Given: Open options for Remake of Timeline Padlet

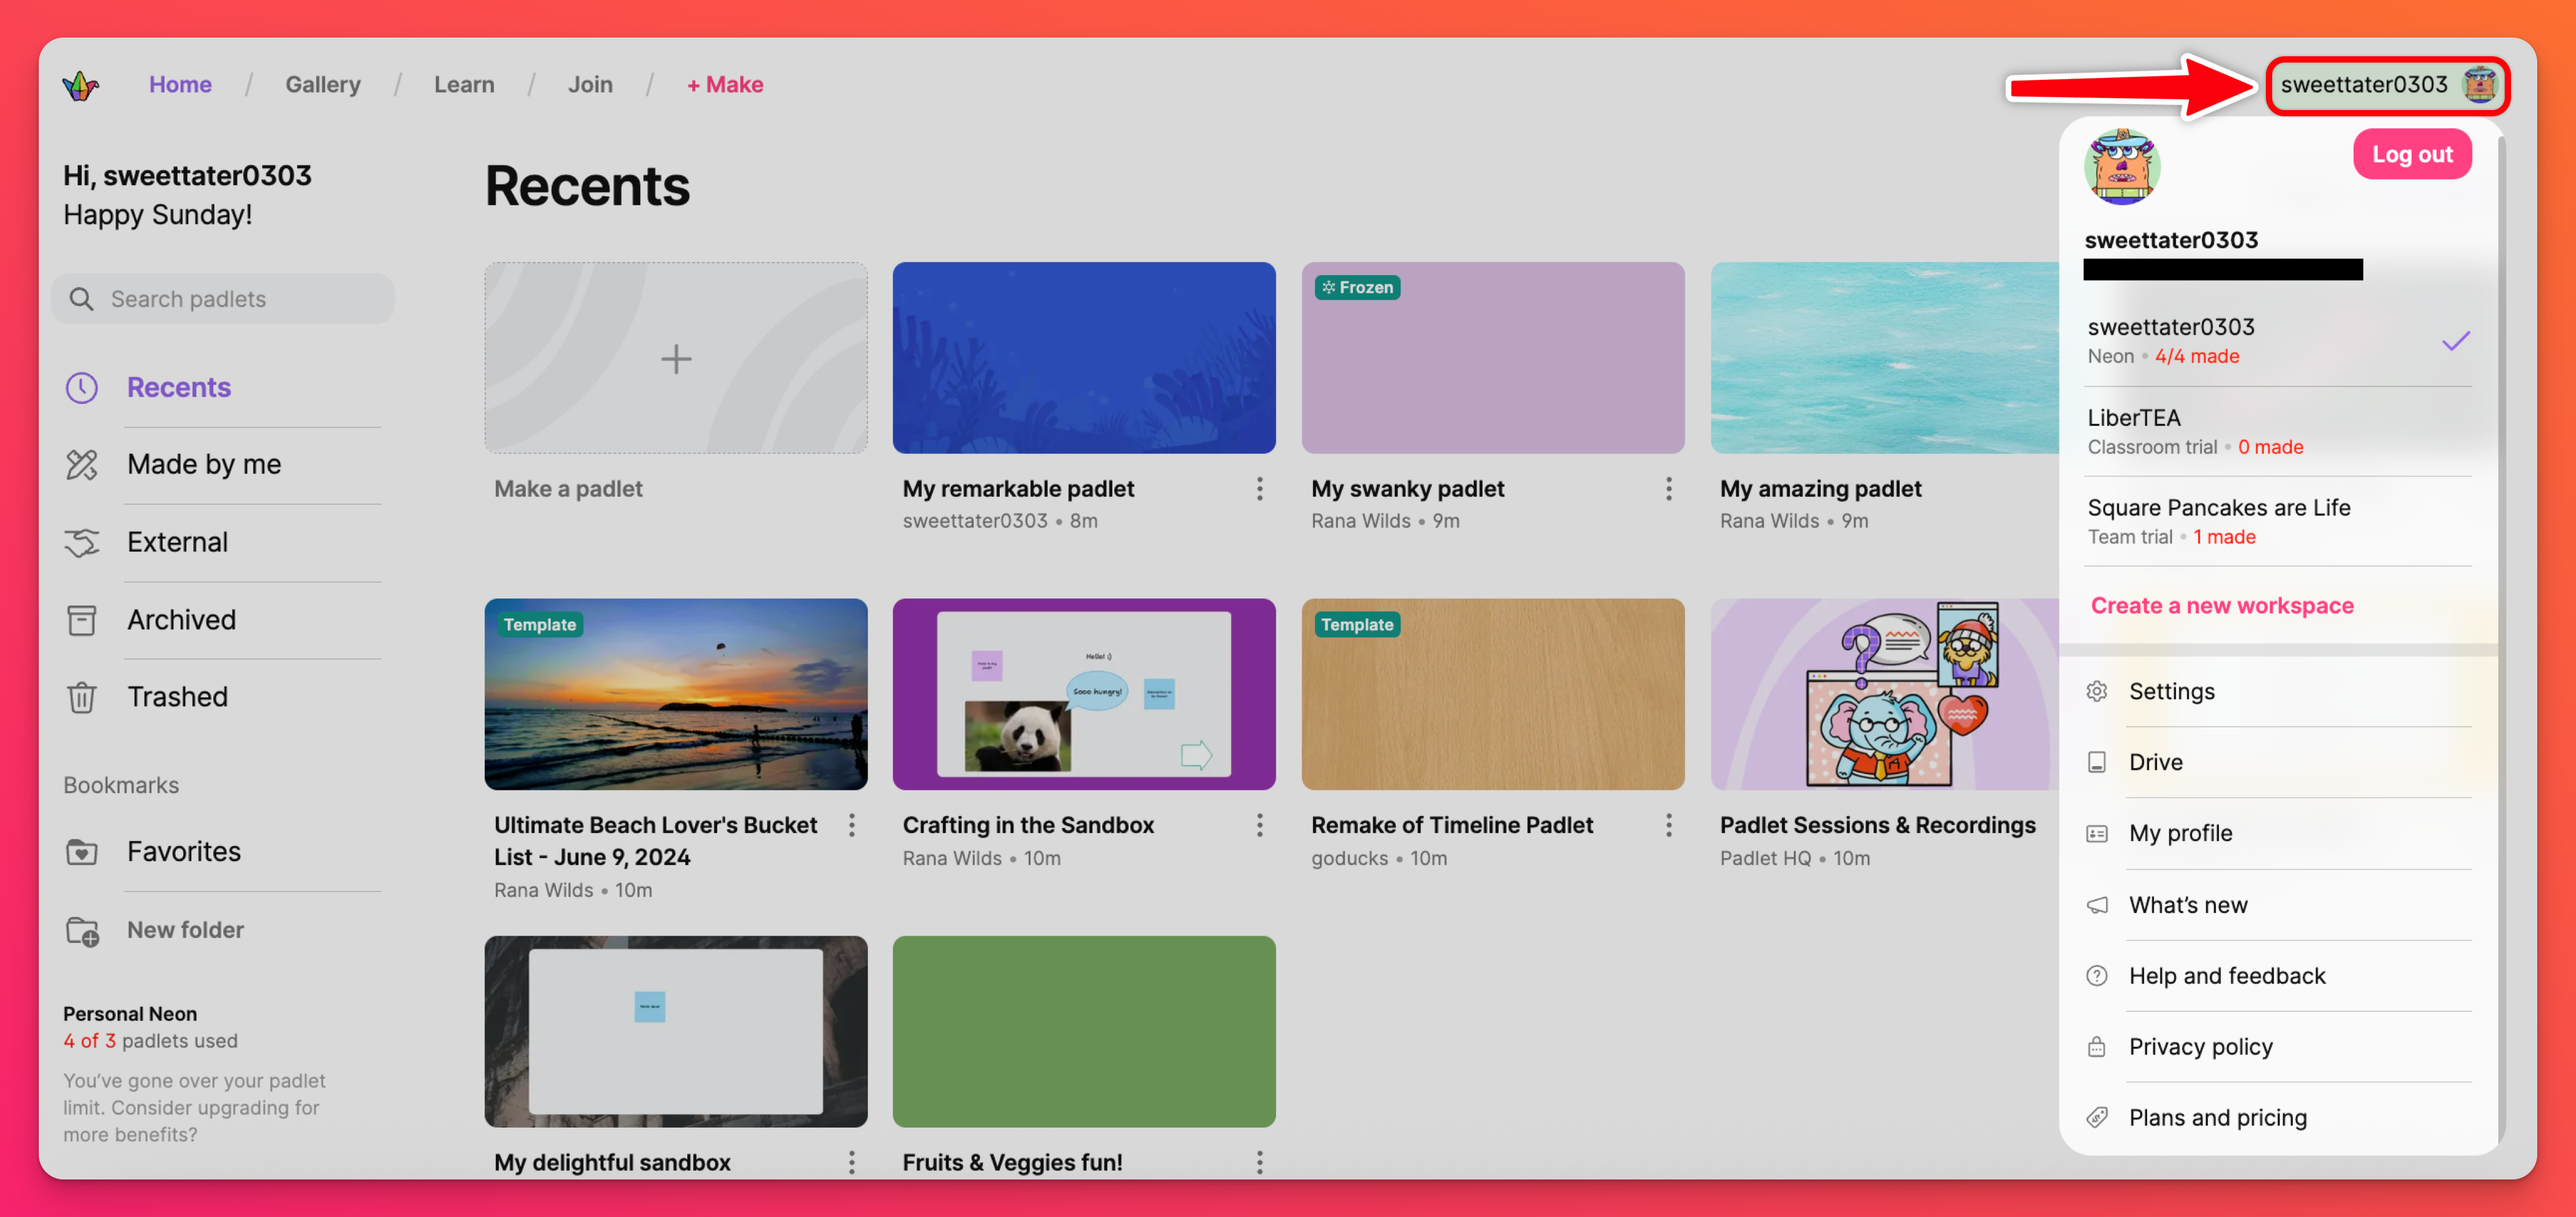Looking at the screenshot, I should [1669, 826].
